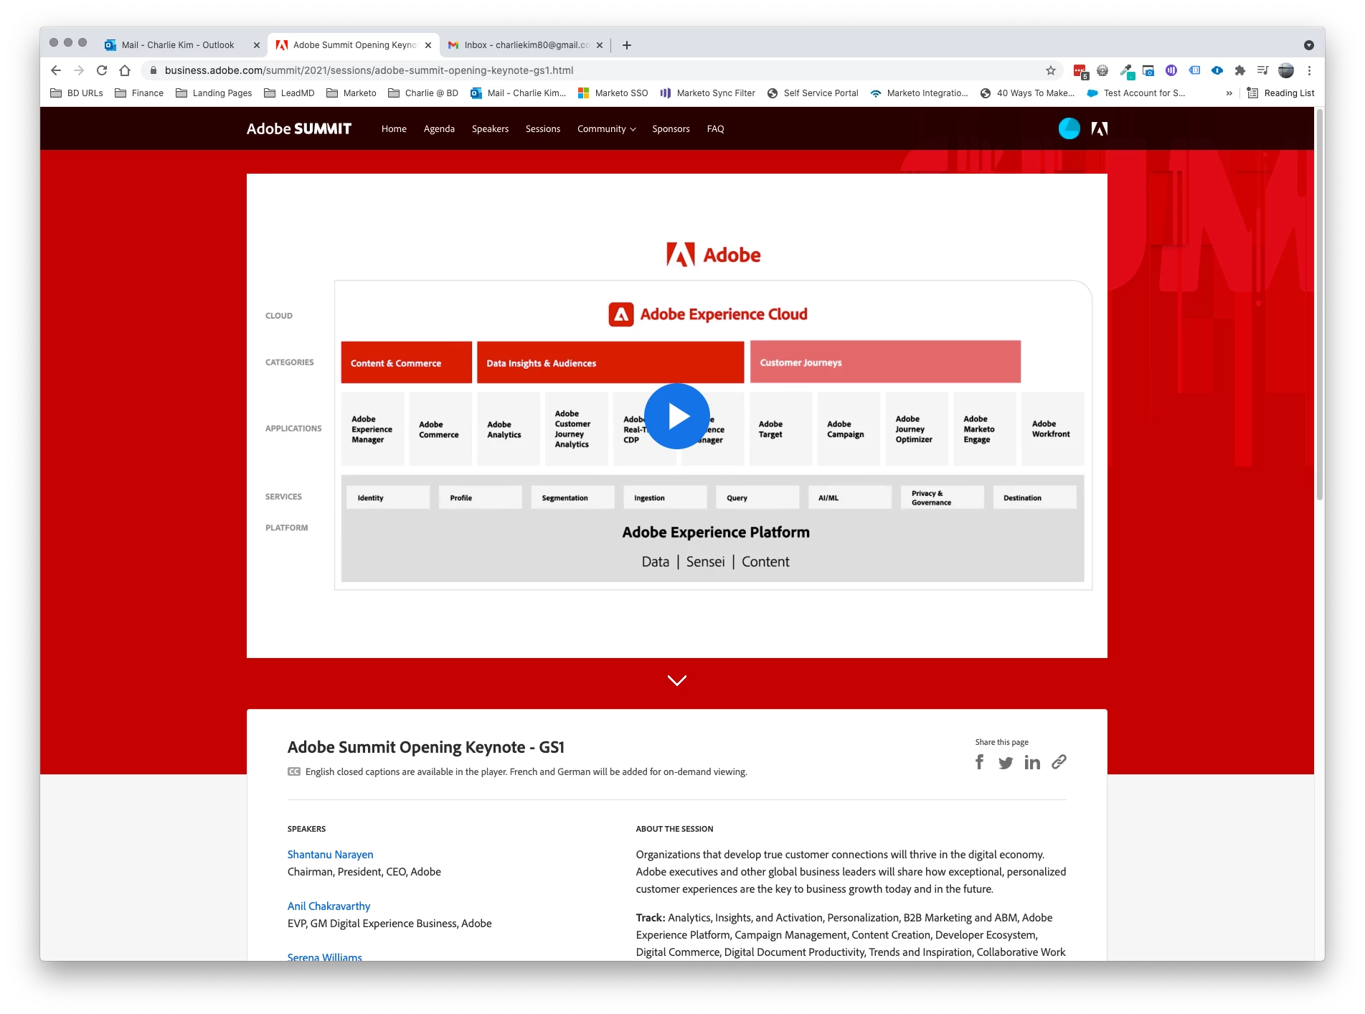Open the blue cloud upload extension
This screenshot has width=1365, height=1014.
coord(1217,70)
